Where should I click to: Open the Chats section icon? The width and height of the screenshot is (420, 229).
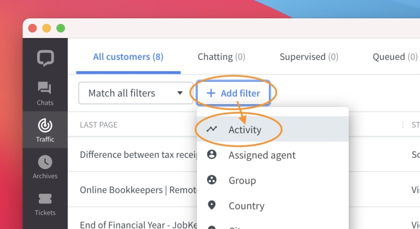(45, 88)
